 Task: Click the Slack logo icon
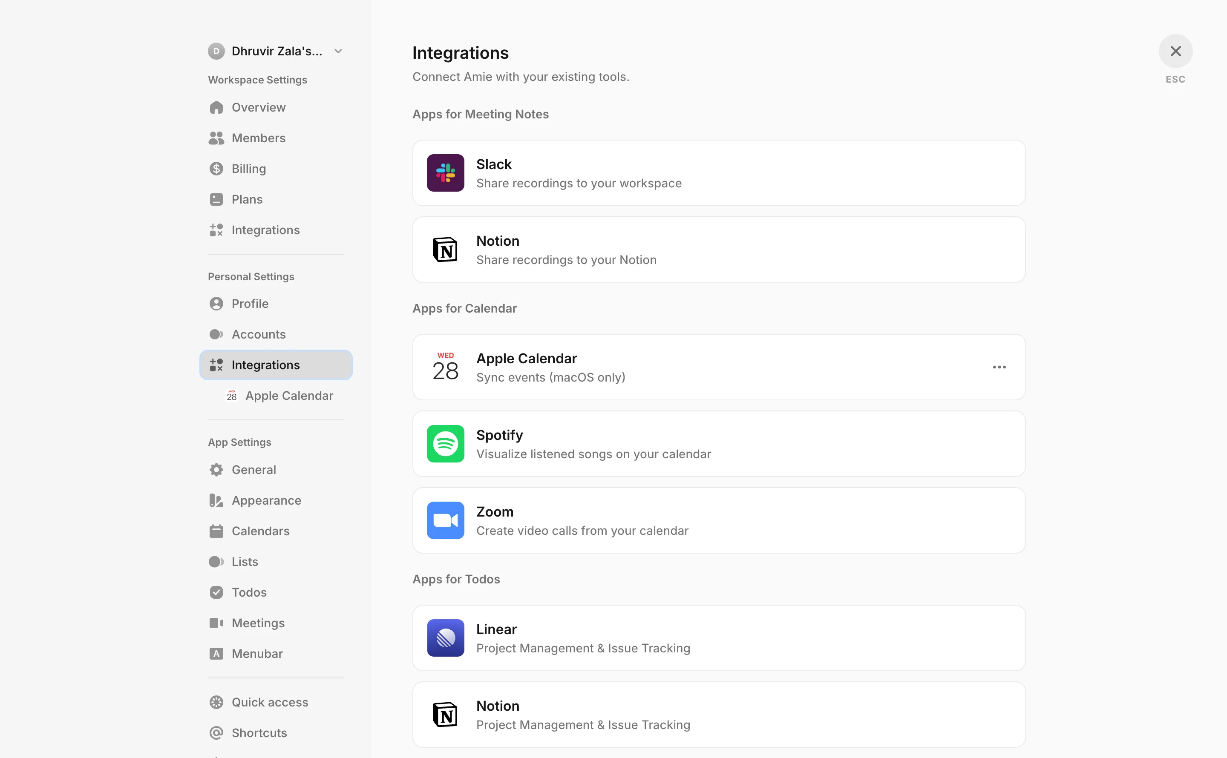[x=445, y=173]
